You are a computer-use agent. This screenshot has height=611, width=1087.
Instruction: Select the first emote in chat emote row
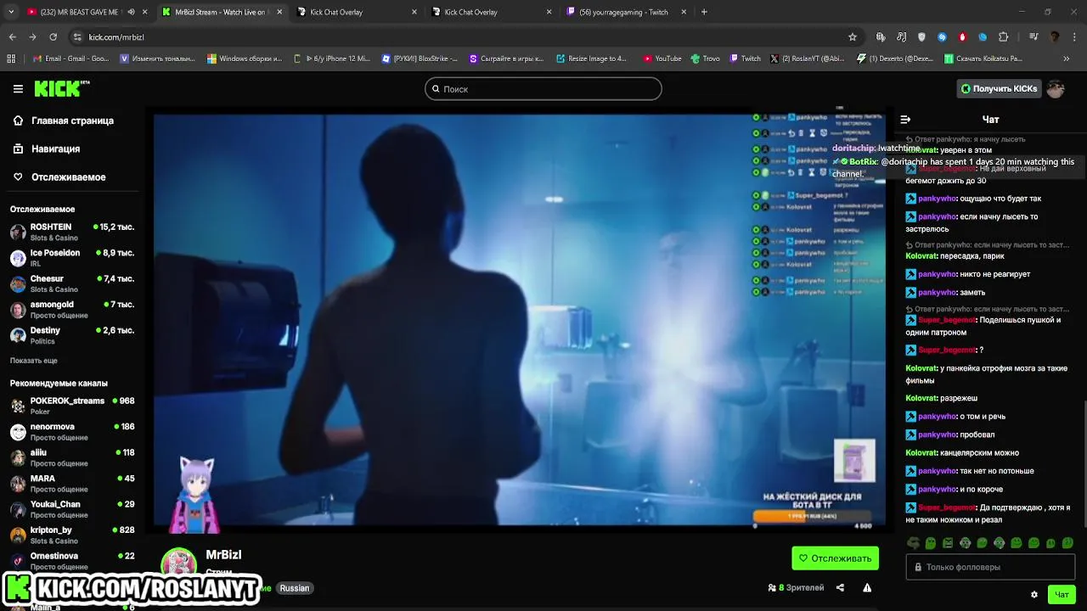pos(913,543)
